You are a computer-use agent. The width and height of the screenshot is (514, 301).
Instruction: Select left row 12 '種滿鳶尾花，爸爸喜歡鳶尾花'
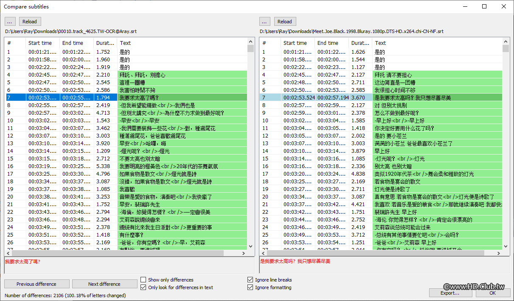(126, 136)
